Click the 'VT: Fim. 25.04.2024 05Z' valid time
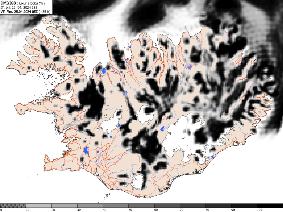This screenshot has width=283, height=212. coord(19,12)
